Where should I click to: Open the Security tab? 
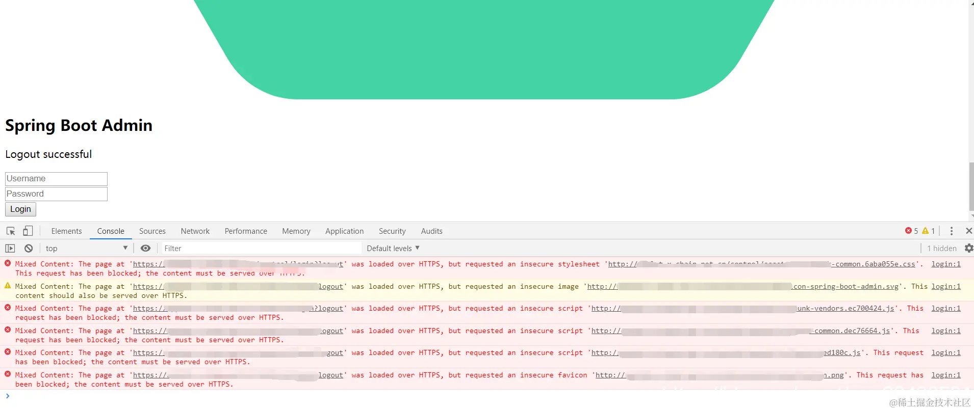(392, 231)
